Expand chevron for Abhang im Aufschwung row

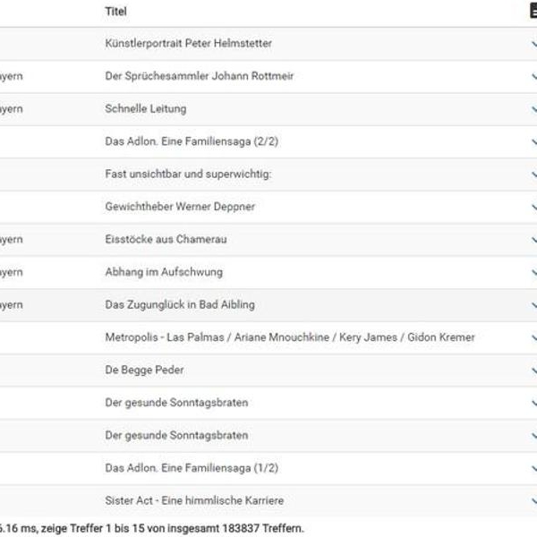point(534,273)
